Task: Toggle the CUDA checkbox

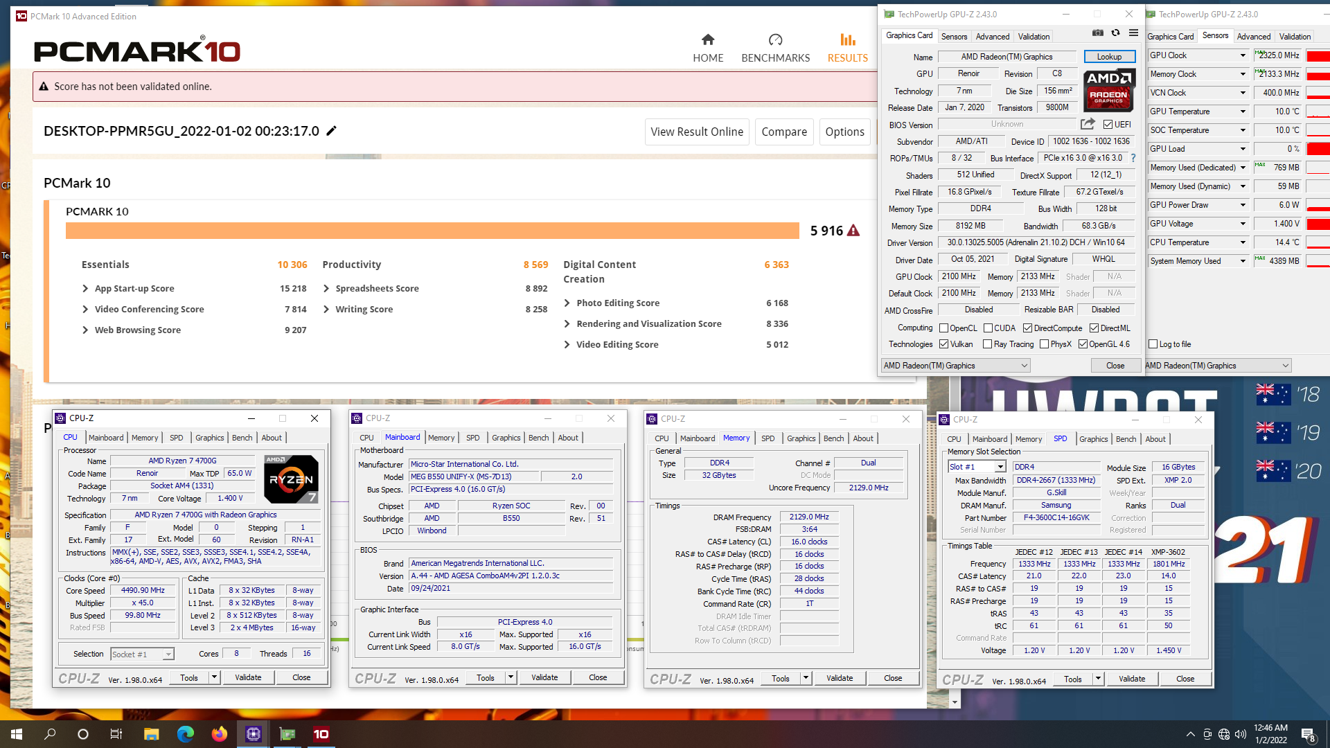Action: coord(988,328)
